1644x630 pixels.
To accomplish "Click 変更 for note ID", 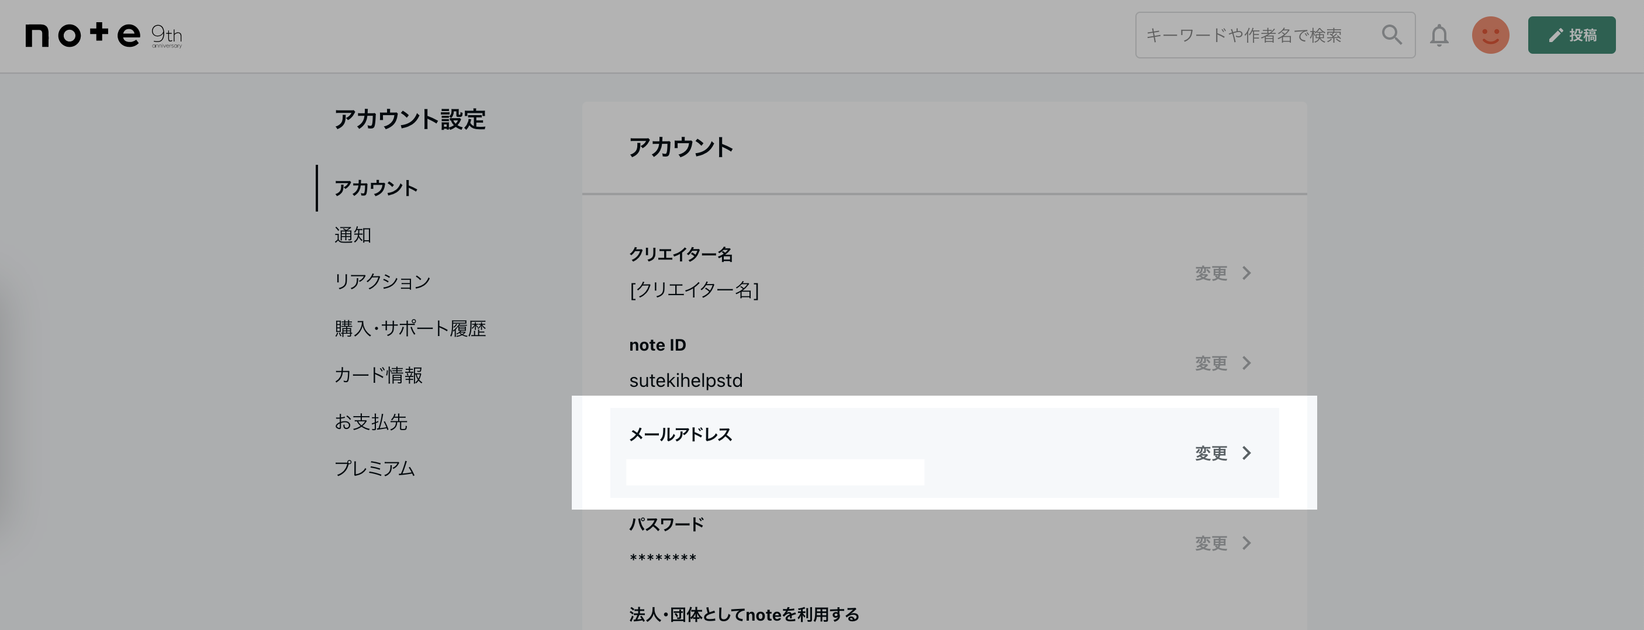I will (1211, 363).
